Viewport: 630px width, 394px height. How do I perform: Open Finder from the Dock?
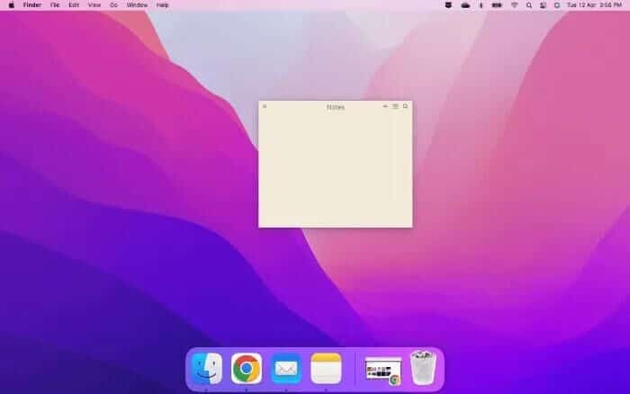pos(207,368)
